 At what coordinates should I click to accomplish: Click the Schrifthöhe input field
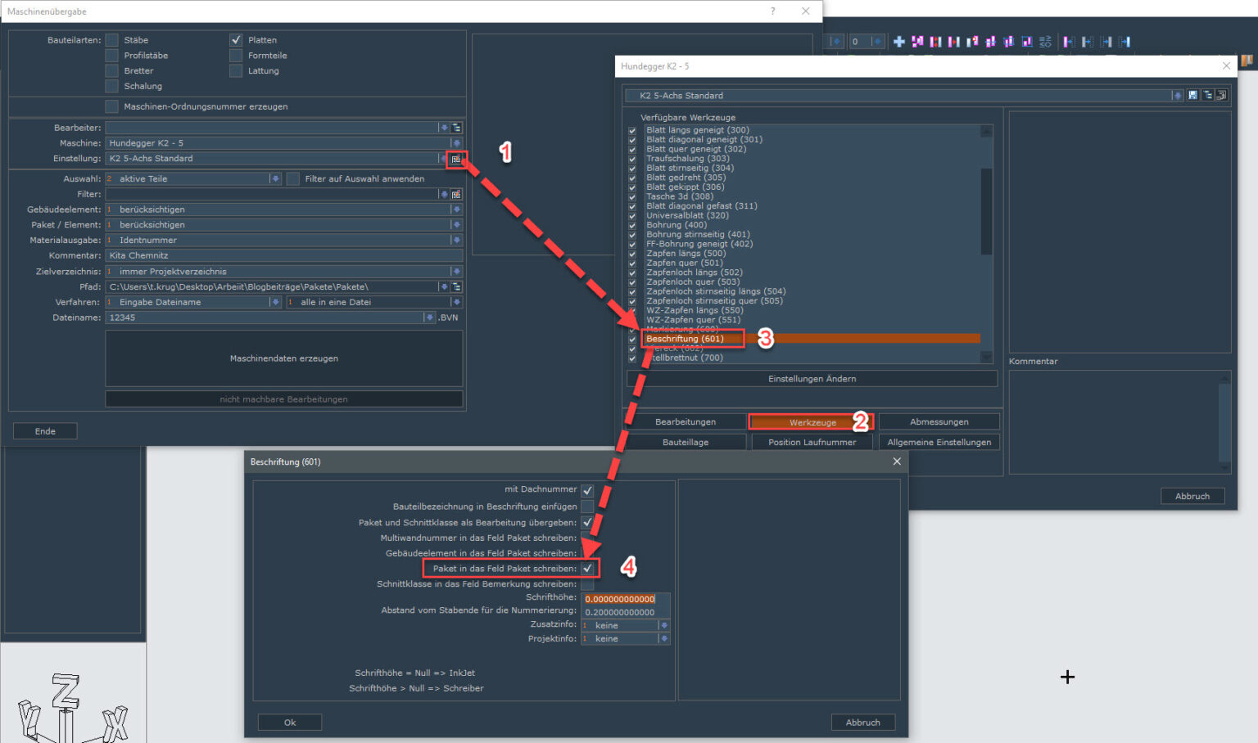pyautogui.click(x=625, y=599)
